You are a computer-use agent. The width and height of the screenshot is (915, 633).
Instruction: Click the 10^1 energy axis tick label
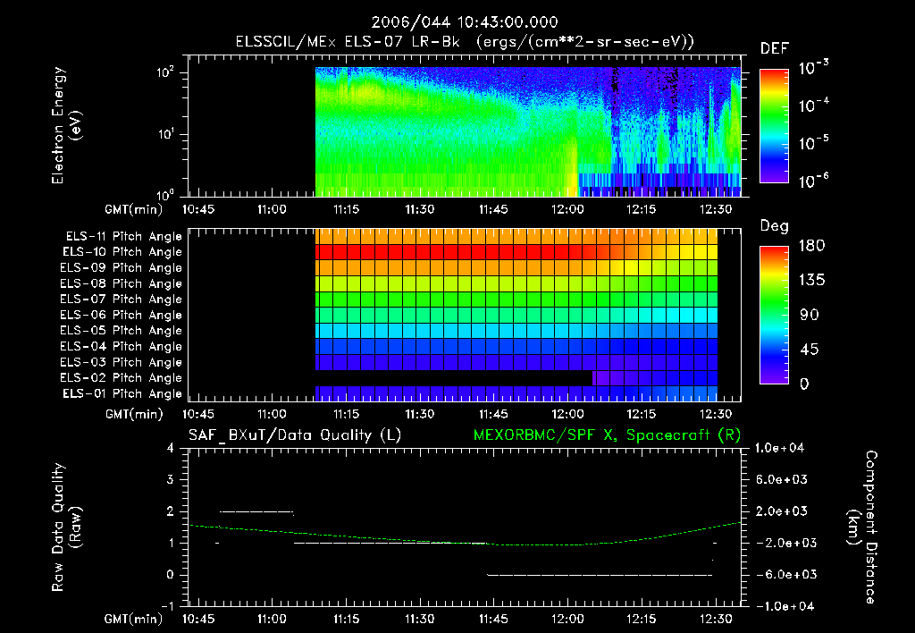point(165,134)
